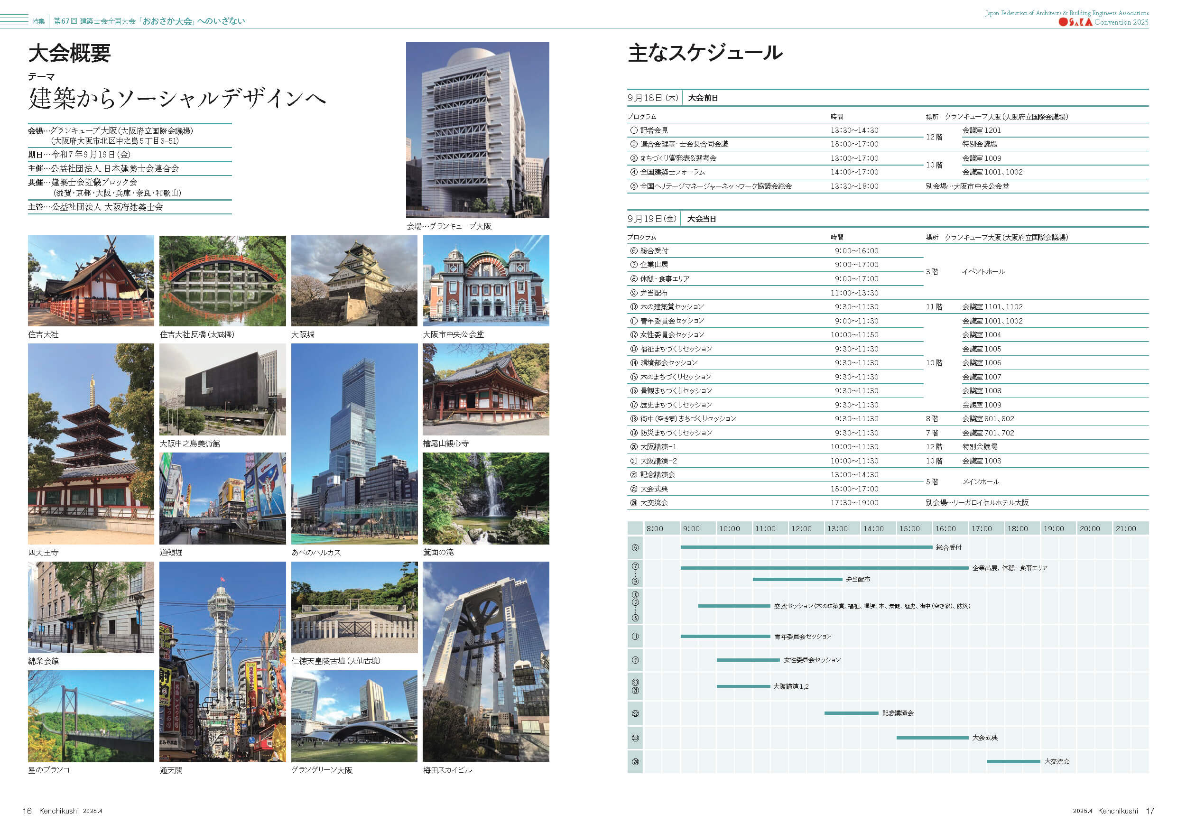The width and height of the screenshot is (1177, 832).
Task: Select the Shitennoji pagoda photo
Action: pos(91,444)
